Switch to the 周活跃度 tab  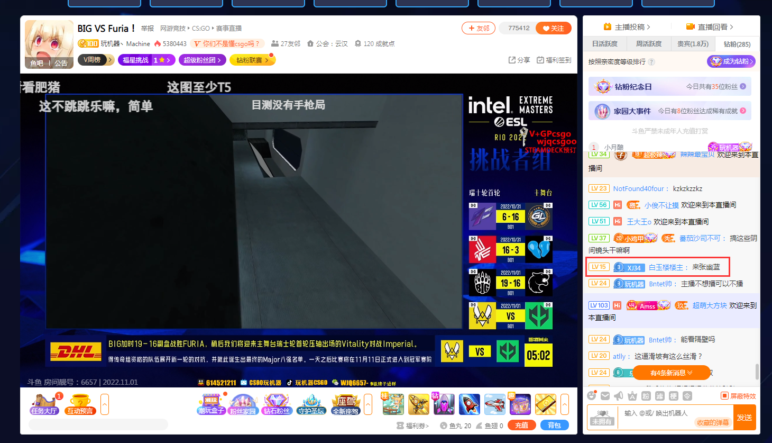click(649, 43)
